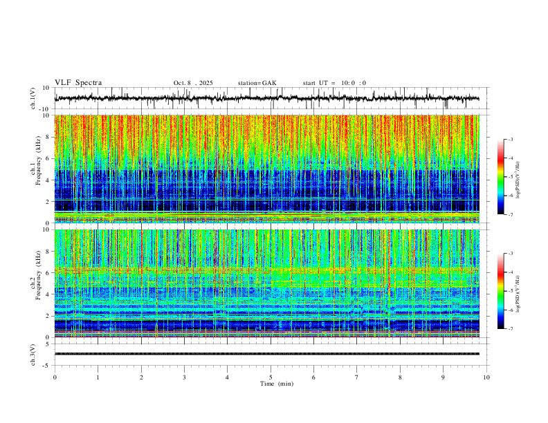This screenshot has width=548, height=423.
Task: Click the "-5" tick on ch.1 colorbar
Action: click(x=510, y=177)
